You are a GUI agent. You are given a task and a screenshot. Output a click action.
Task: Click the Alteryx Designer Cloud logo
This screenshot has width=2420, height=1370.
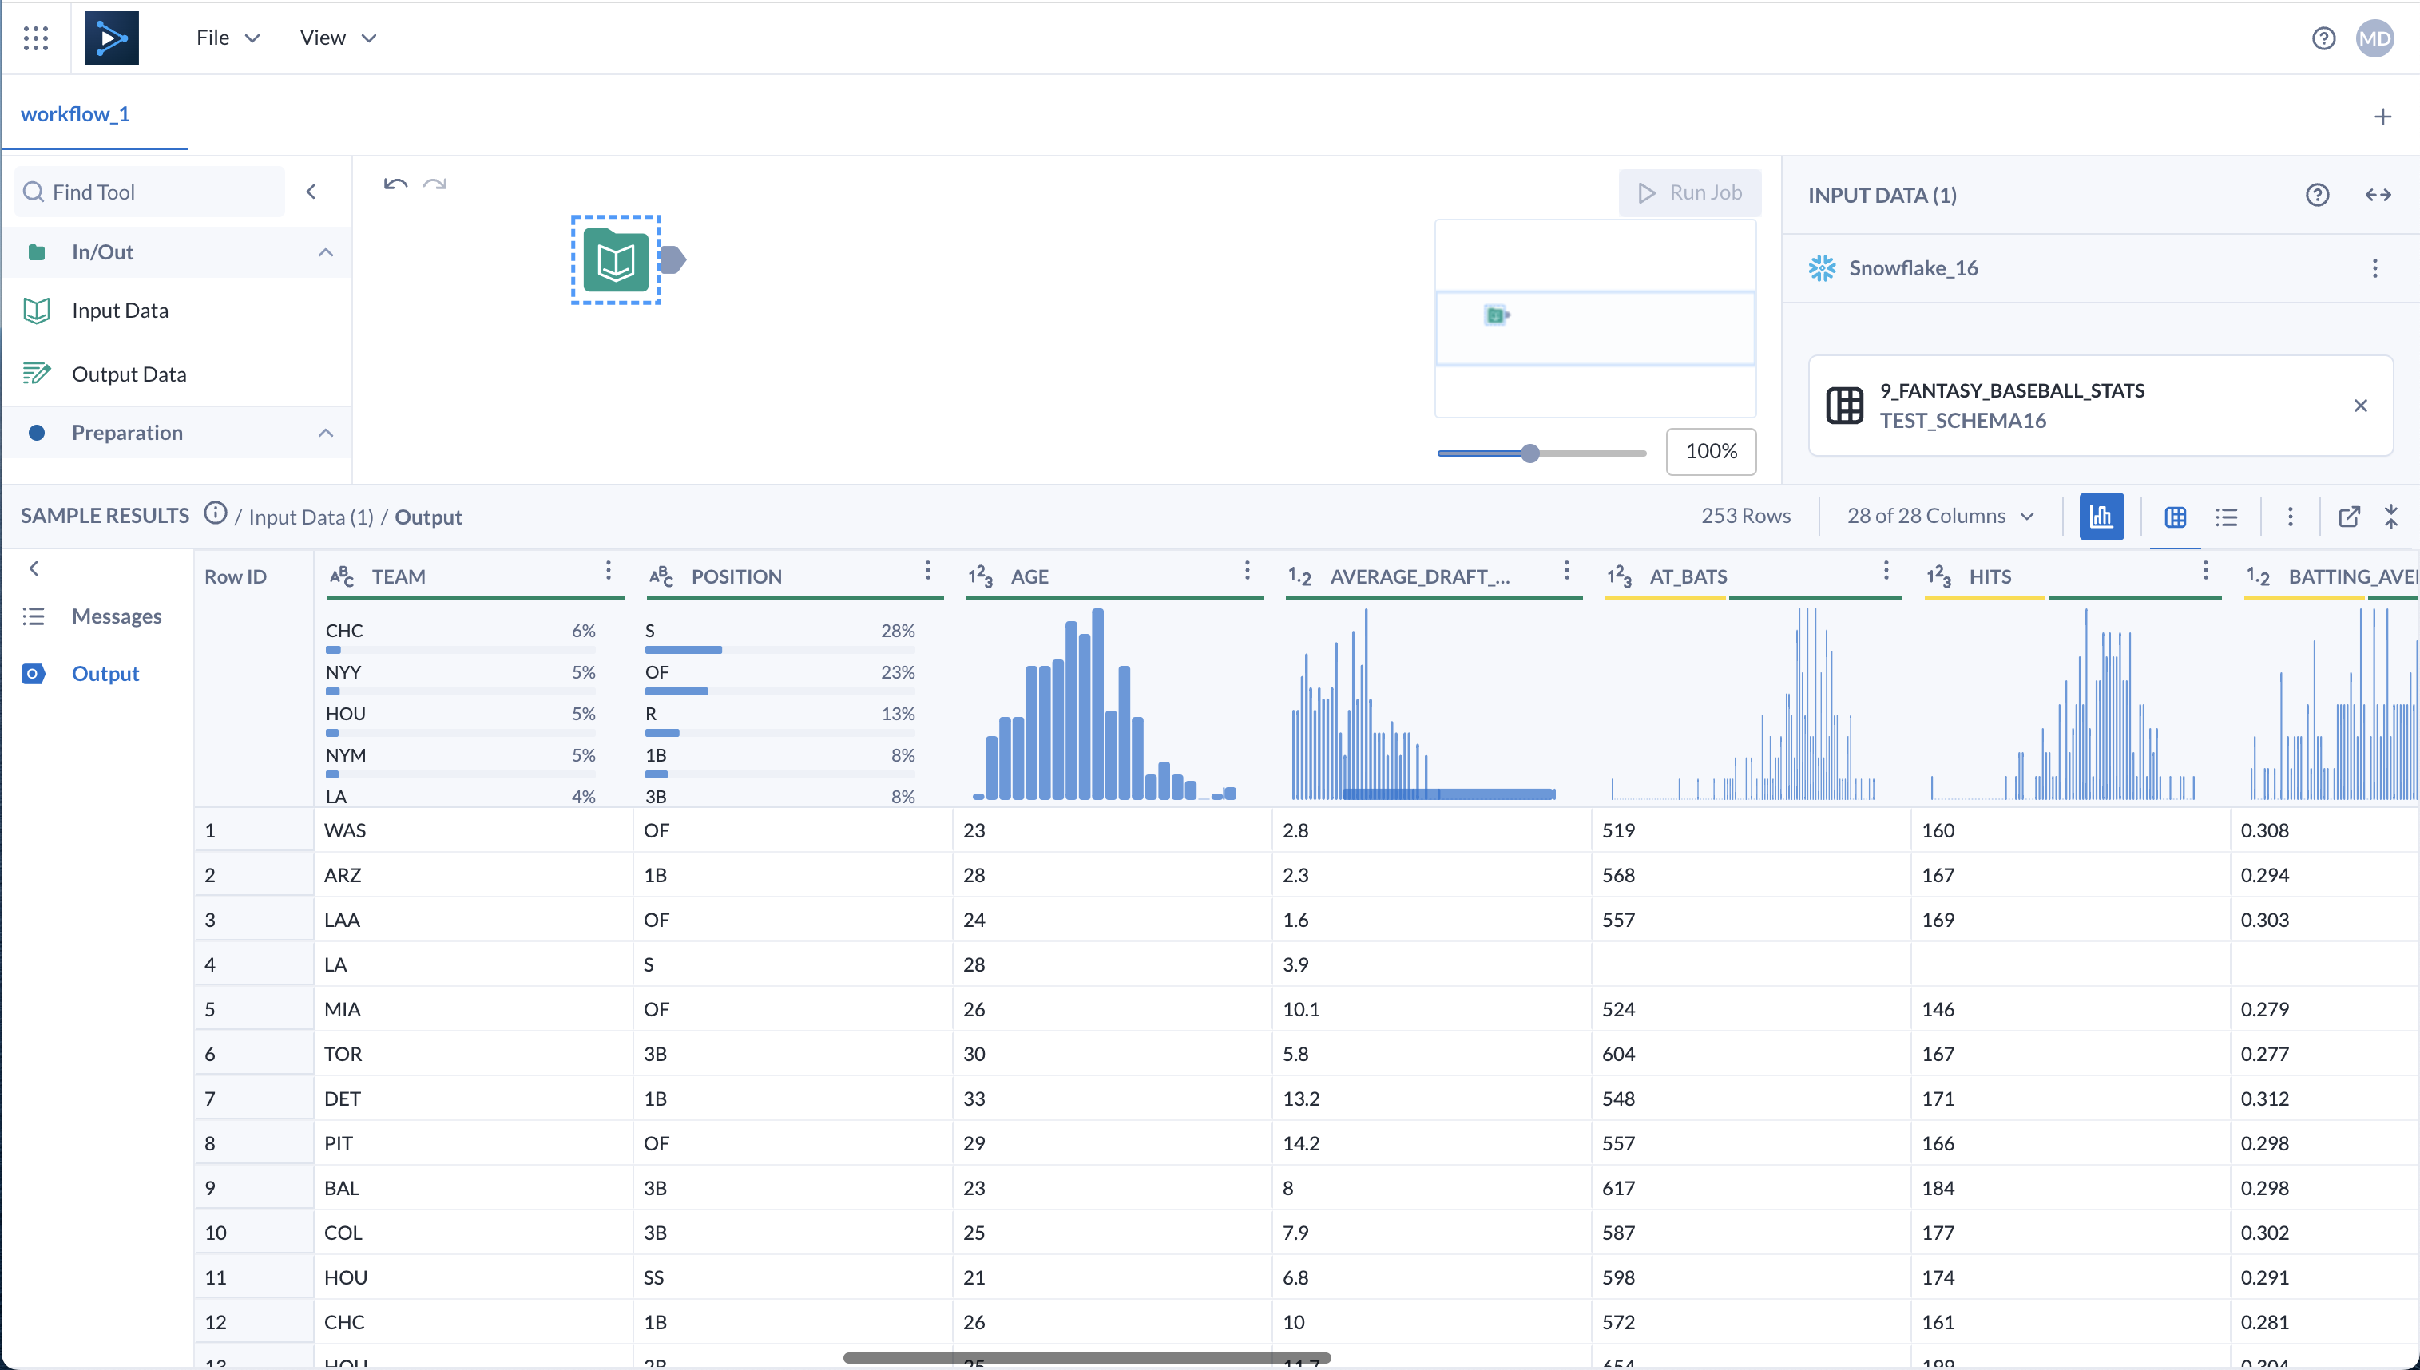pos(111,38)
